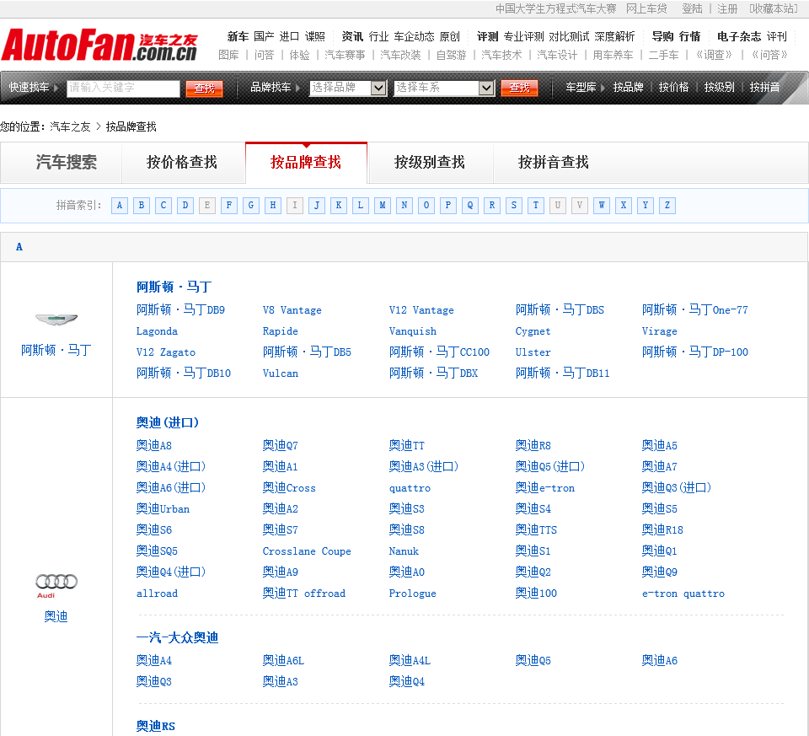Switch to the 按拼音查找 tab

click(x=554, y=163)
